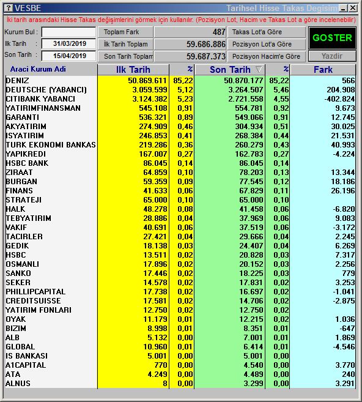
Task: Sort by Fark column header
Action: pos(323,70)
